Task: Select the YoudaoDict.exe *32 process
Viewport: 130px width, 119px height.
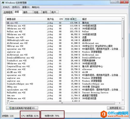Action: (64, 61)
